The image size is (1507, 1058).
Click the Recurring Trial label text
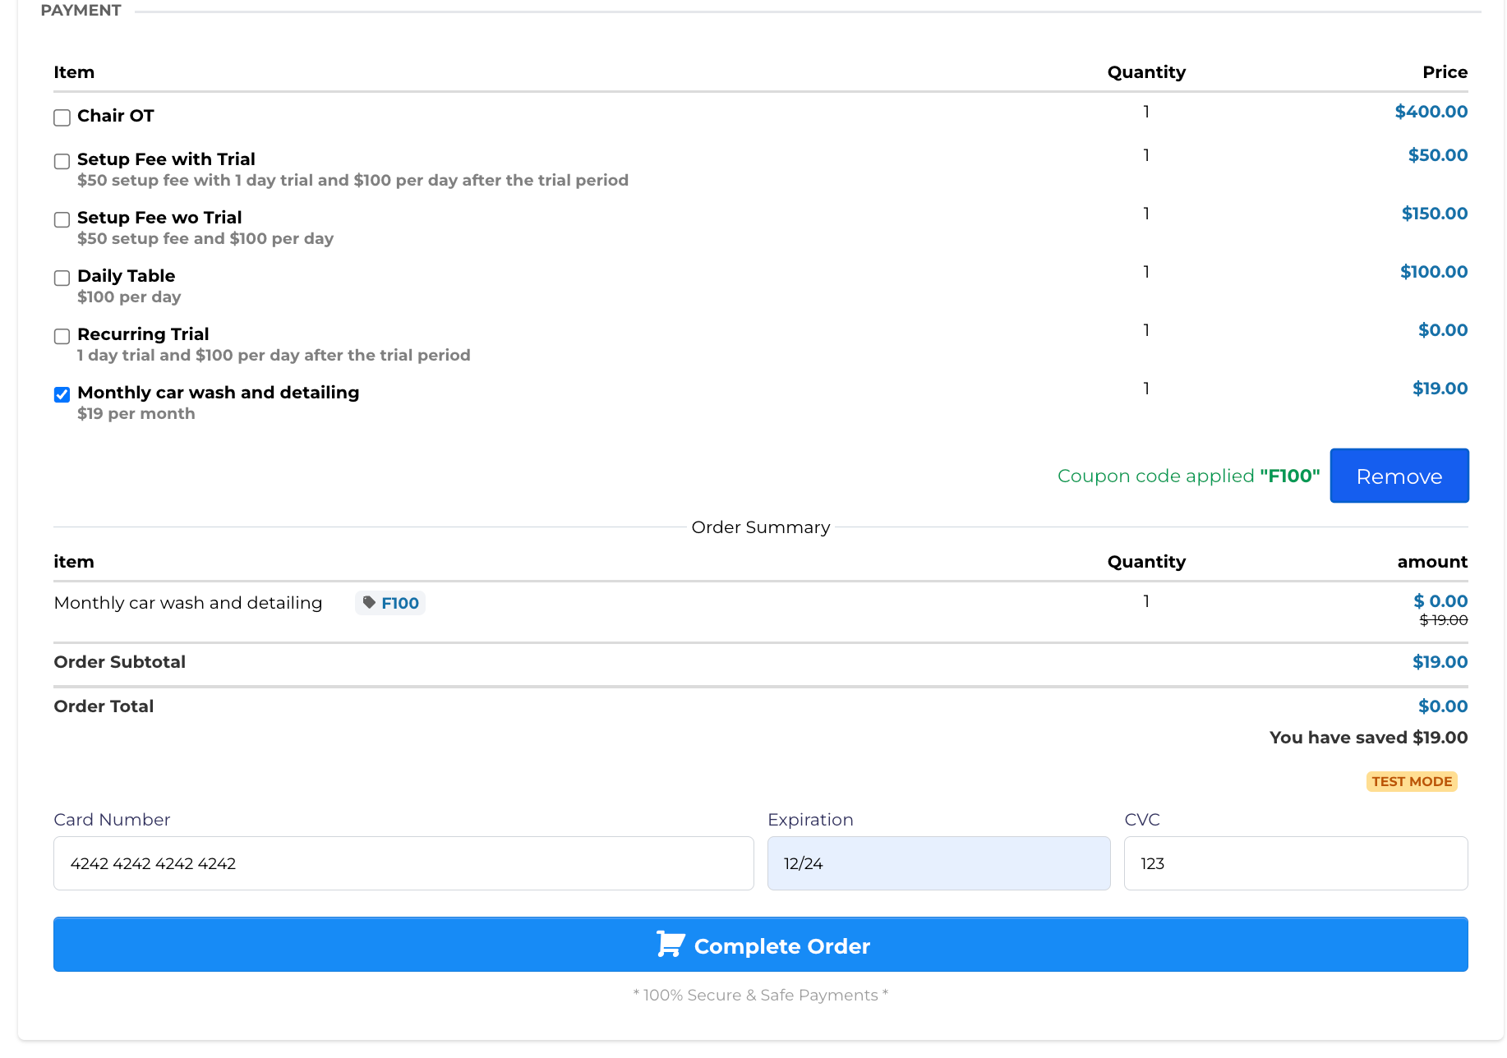coord(143,334)
